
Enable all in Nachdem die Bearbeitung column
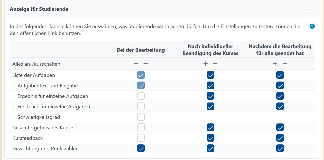(x=275, y=64)
